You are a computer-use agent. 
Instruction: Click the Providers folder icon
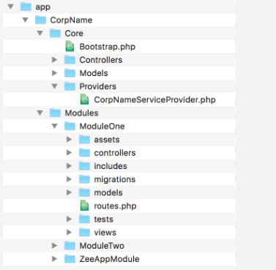(70, 86)
